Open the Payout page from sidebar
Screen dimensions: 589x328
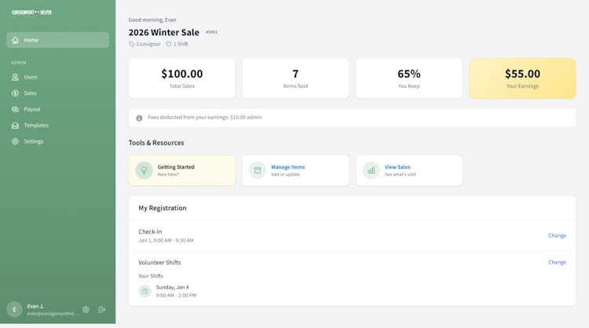point(31,109)
